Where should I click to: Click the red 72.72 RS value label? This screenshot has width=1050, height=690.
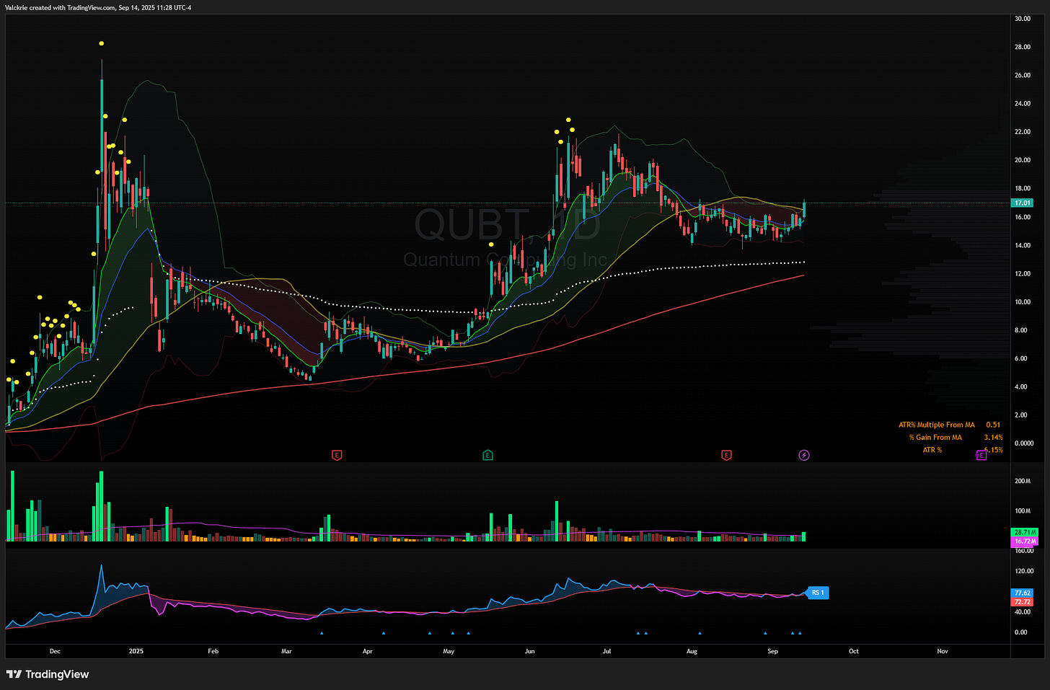[1023, 601]
